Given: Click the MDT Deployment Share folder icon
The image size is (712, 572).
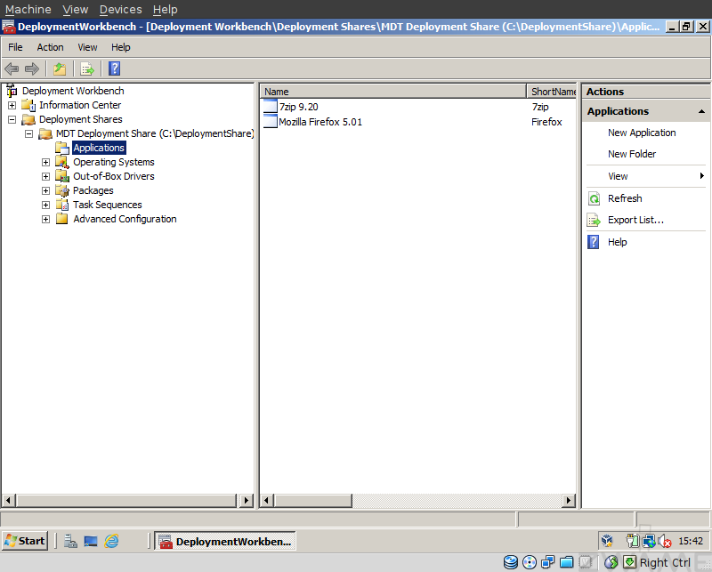Looking at the screenshot, I should click(45, 134).
